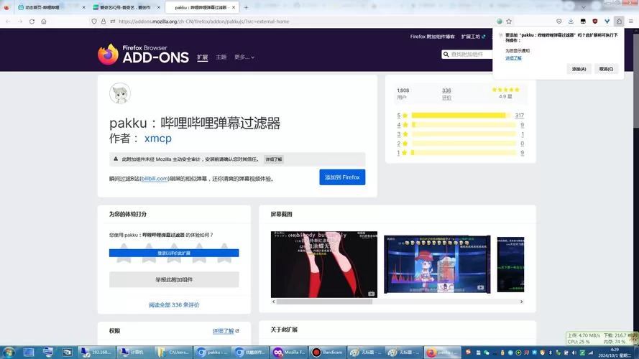The height and width of the screenshot is (359, 639).
Task: Open the 阅读全部 336 条评价 link
Action: (x=174, y=305)
